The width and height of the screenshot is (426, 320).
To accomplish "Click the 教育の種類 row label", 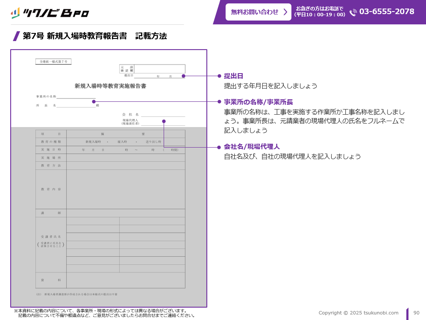I will [x=51, y=142].
